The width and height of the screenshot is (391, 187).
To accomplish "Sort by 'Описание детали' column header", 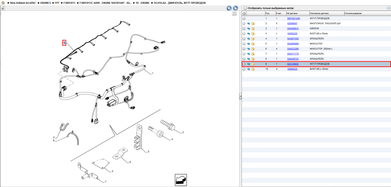I will (x=326, y=13).
